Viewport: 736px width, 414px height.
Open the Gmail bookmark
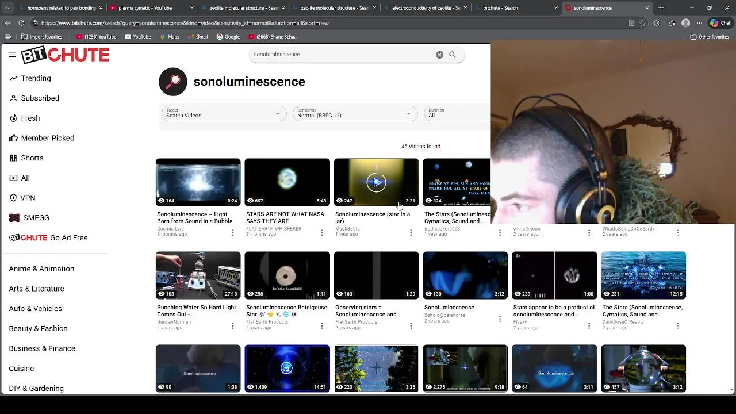pyautogui.click(x=197, y=37)
